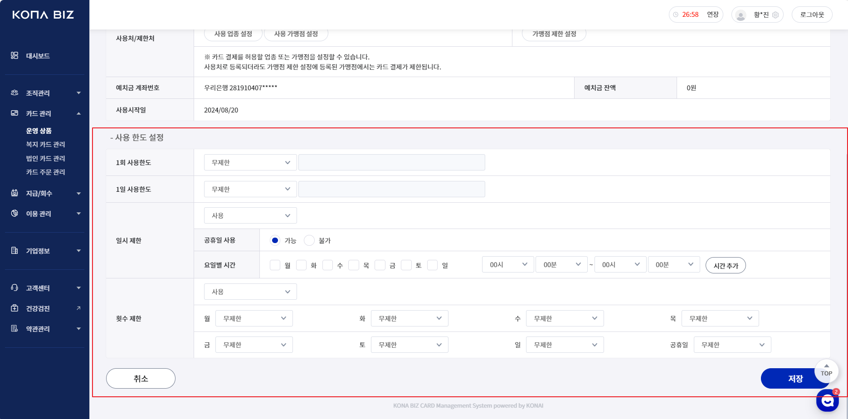Click the 지급/회수 icon
Image resolution: width=848 pixels, height=419 pixels.
coord(15,193)
